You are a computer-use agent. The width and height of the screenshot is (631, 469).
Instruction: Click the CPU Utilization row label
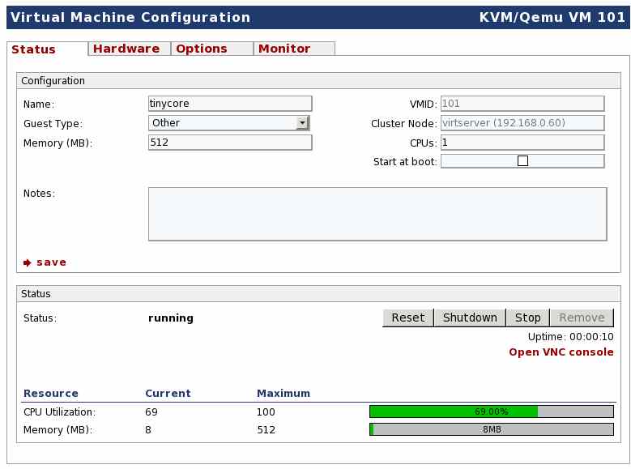point(60,412)
